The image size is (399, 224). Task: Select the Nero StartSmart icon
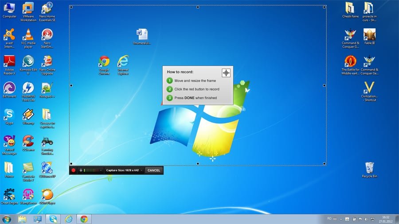click(x=47, y=39)
